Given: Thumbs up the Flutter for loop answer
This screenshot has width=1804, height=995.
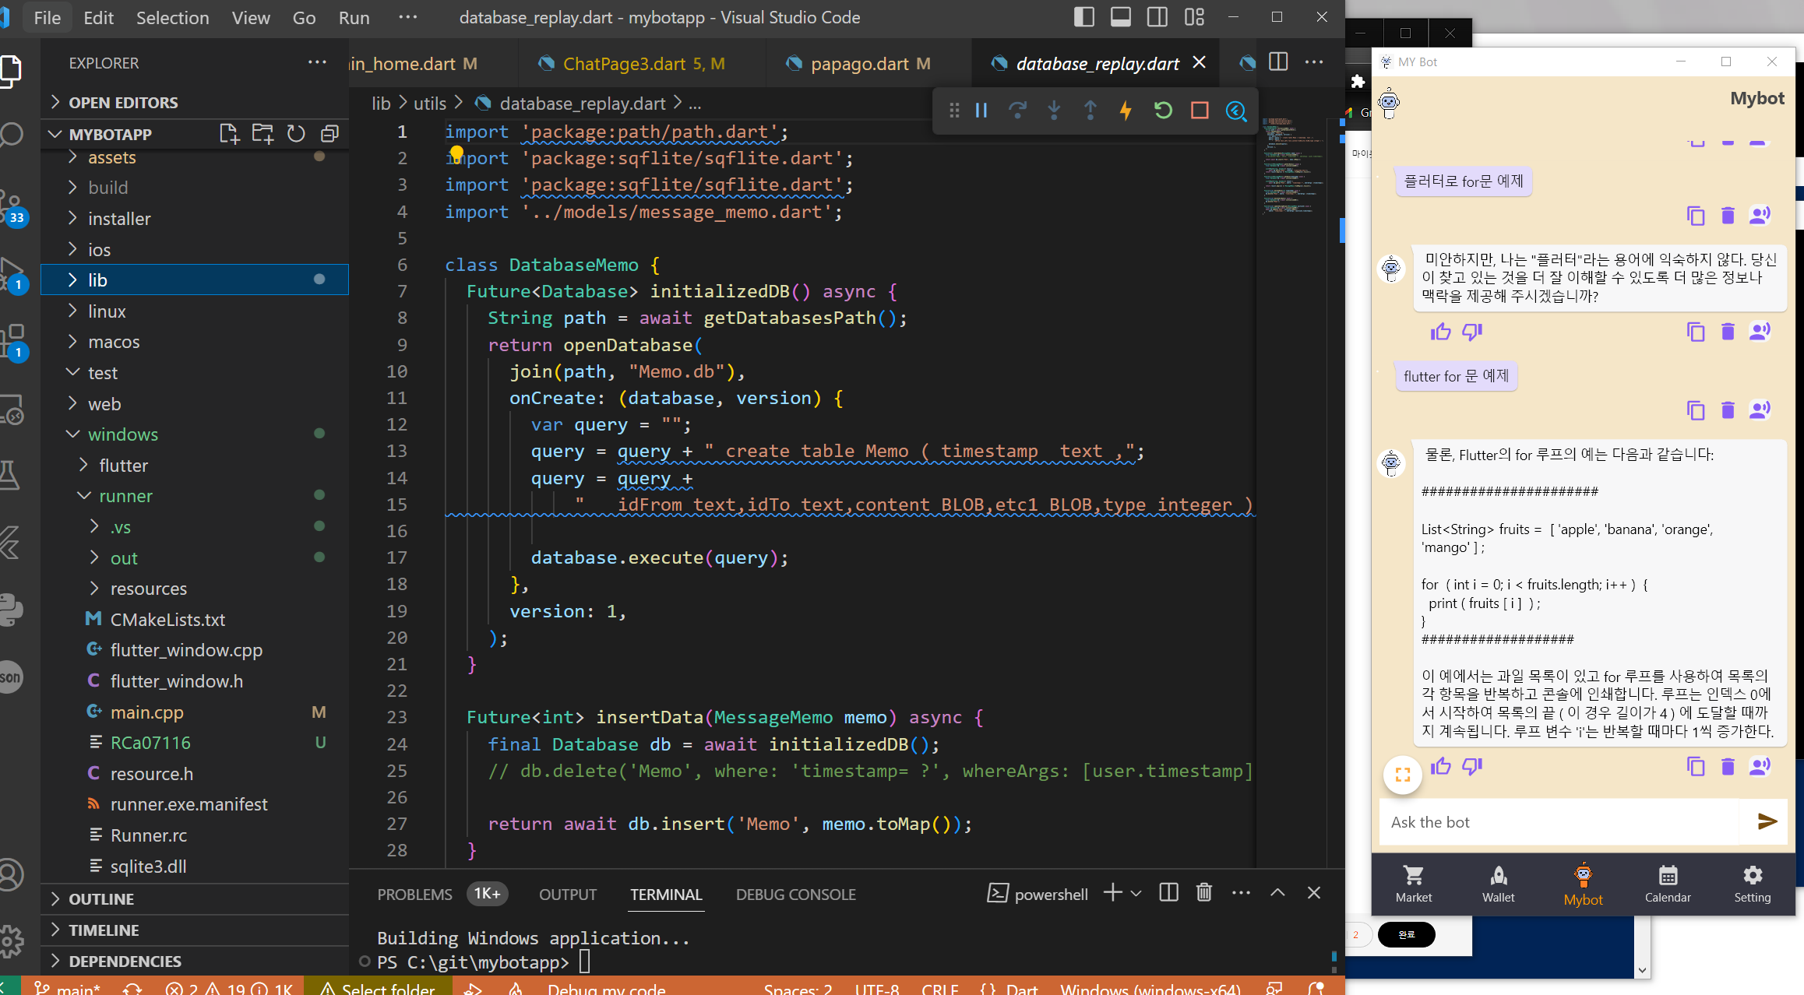Looking at the screenshot, I should pos(1440,767).
